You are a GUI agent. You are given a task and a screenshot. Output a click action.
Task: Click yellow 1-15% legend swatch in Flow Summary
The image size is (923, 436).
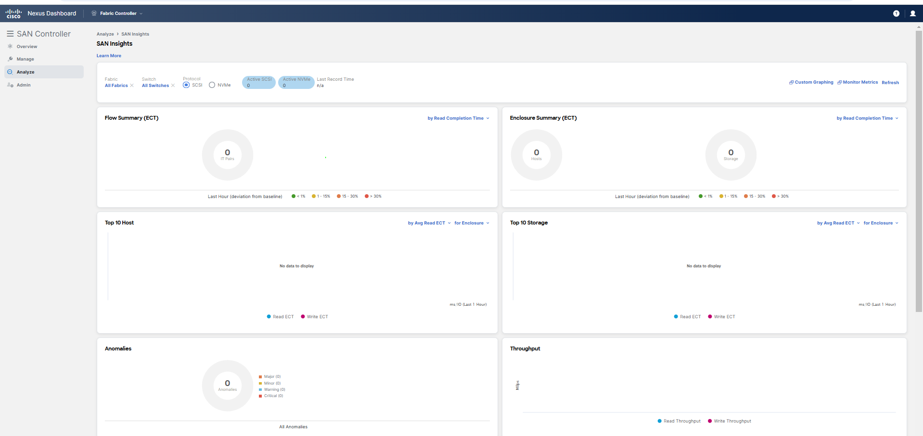(x=314, y=196)
